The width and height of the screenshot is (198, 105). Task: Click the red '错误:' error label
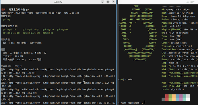(x=3, y=9)
